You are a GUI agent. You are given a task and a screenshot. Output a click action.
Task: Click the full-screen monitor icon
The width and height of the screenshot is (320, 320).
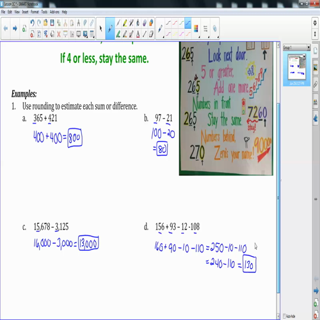click(x=79, y=34)
